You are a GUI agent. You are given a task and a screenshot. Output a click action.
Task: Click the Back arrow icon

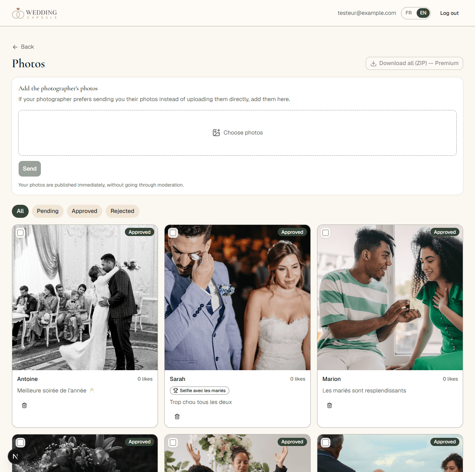15,47
